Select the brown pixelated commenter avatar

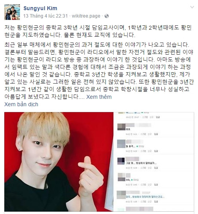121,127
